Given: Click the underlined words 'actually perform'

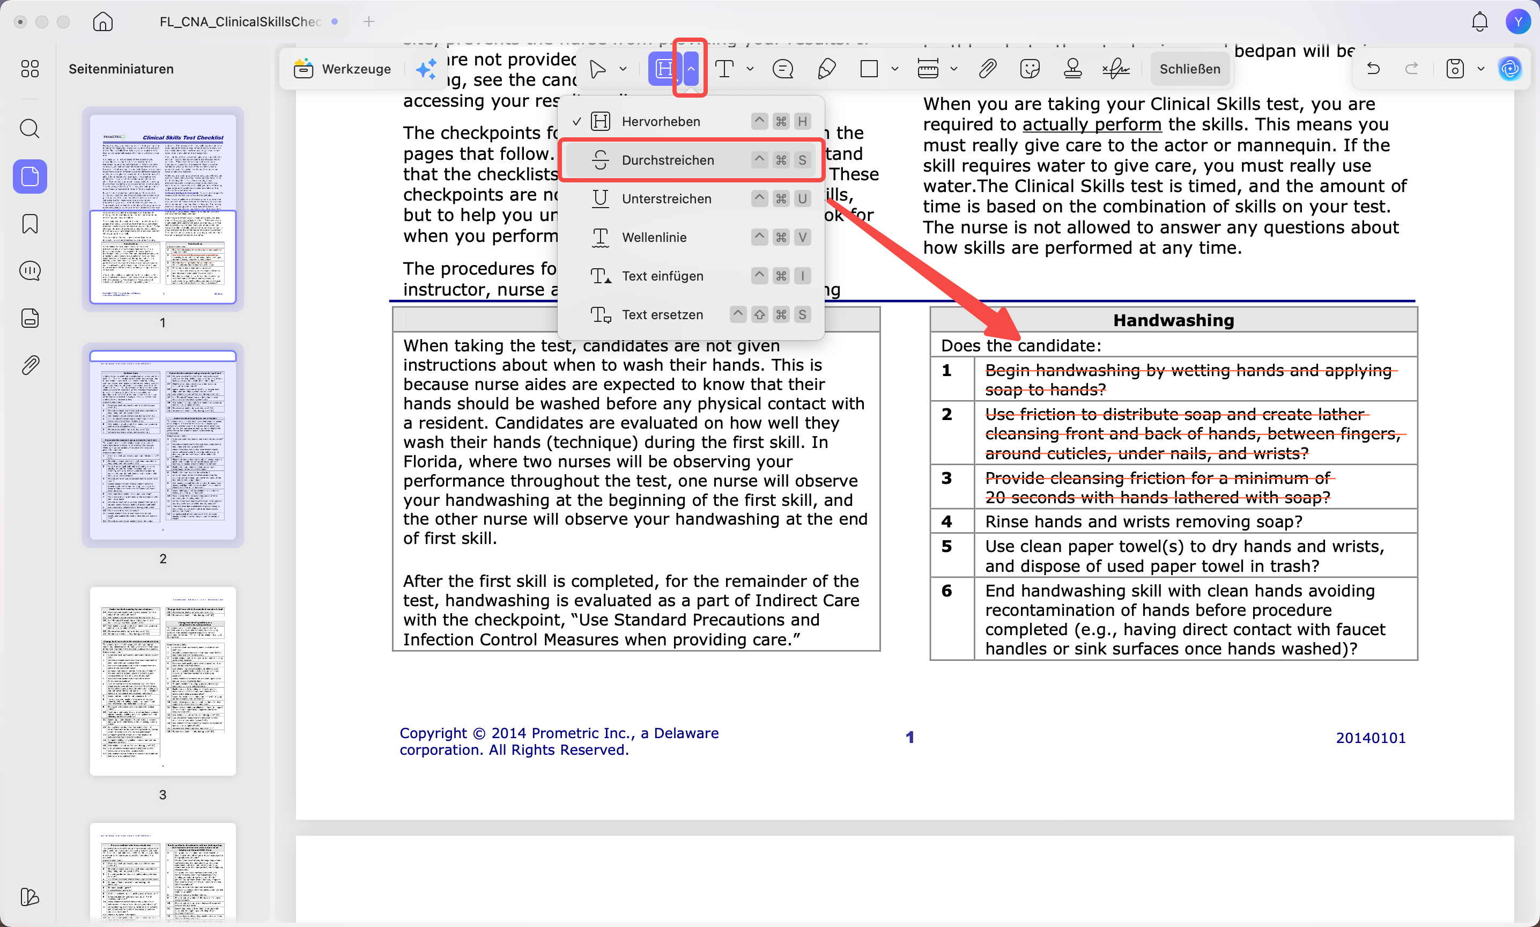Looking at the screenshot, I should tap(1092, 124).
